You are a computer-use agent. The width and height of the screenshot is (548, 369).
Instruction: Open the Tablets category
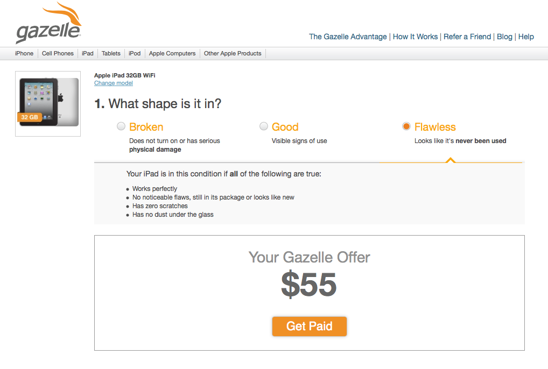click(111, 53)
